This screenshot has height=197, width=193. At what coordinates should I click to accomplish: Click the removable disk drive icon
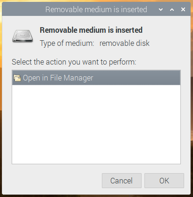(x=23, y=36)
